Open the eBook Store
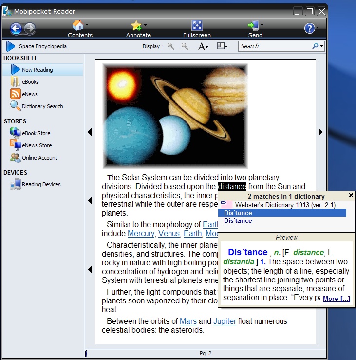This screenshot has height=360, width=356. 36,133
